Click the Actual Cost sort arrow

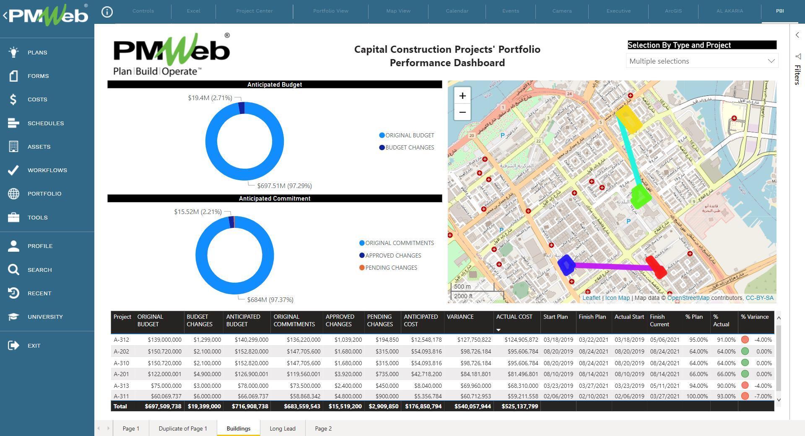pyautogui.click(x=499, y=330)
